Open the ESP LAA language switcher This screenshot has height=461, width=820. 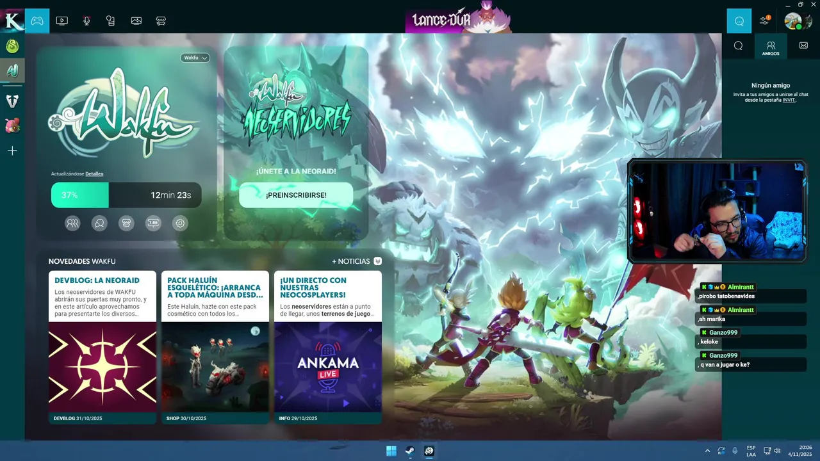coord(751,451)
